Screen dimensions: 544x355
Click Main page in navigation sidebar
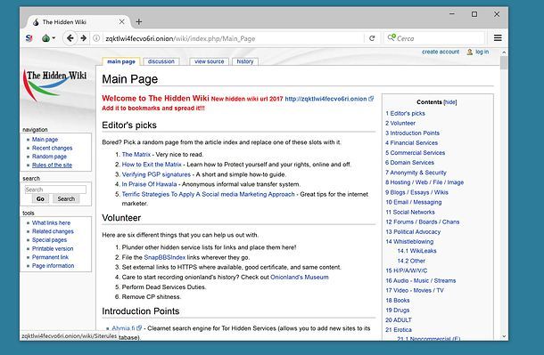point(45,140)
